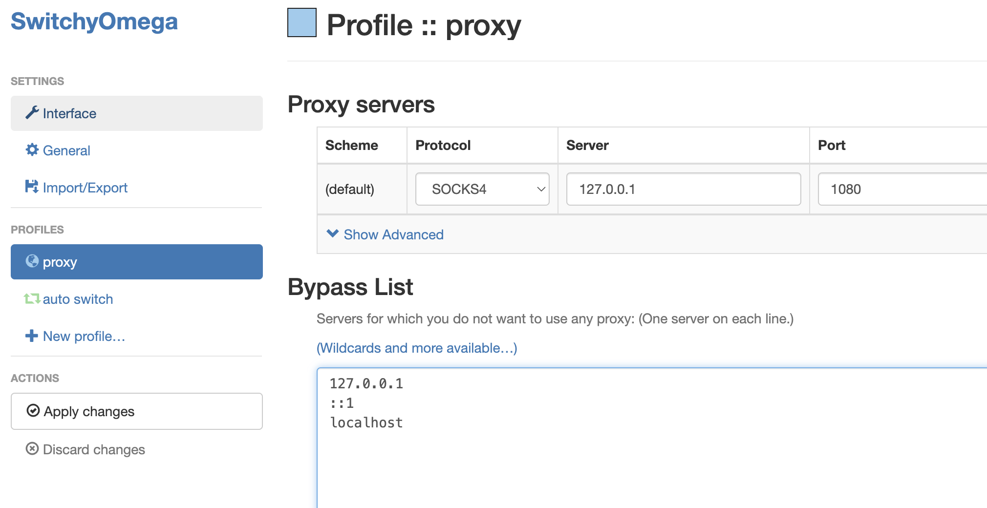
Task: Open Wildcards and more available link
Action: (x=417, y=348)
